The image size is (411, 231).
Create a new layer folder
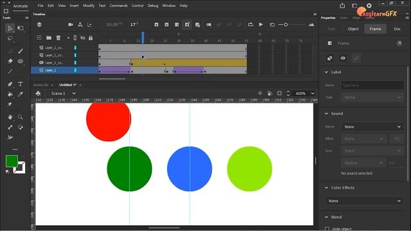point(49,38)
